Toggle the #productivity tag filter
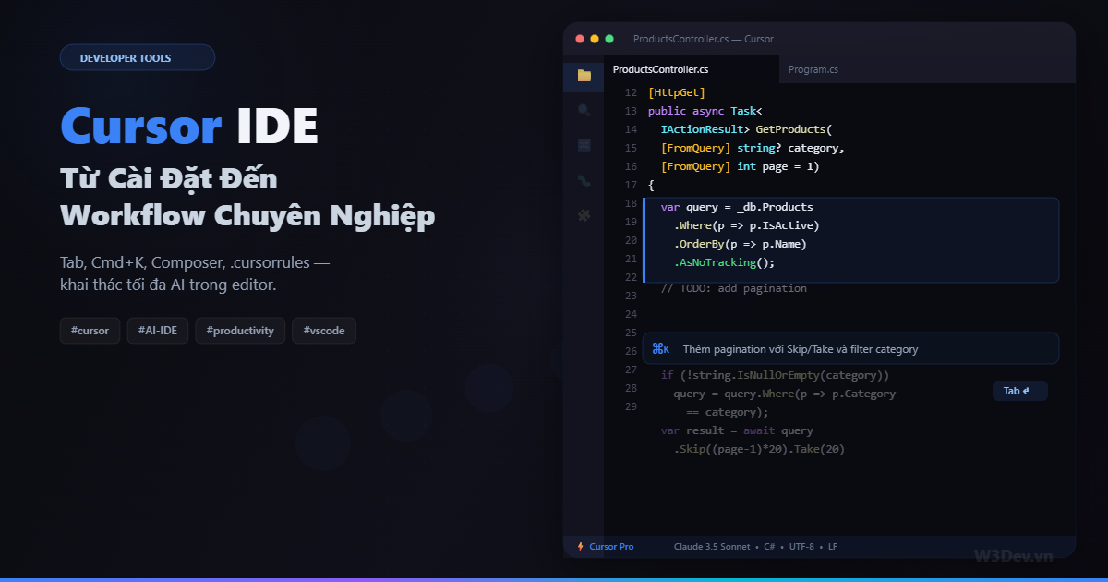Viewport: 1108px width, 582px height. (240, 330)
